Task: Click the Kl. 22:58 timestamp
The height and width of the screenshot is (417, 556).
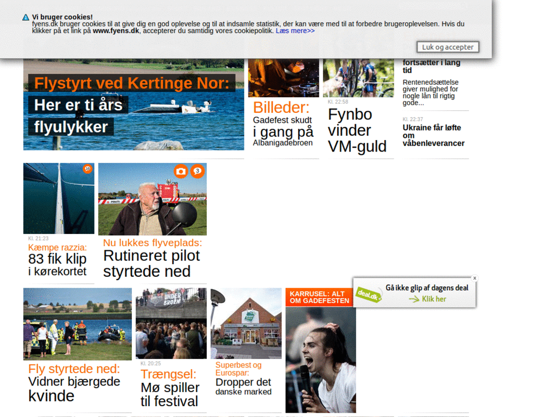Action: 338,102
